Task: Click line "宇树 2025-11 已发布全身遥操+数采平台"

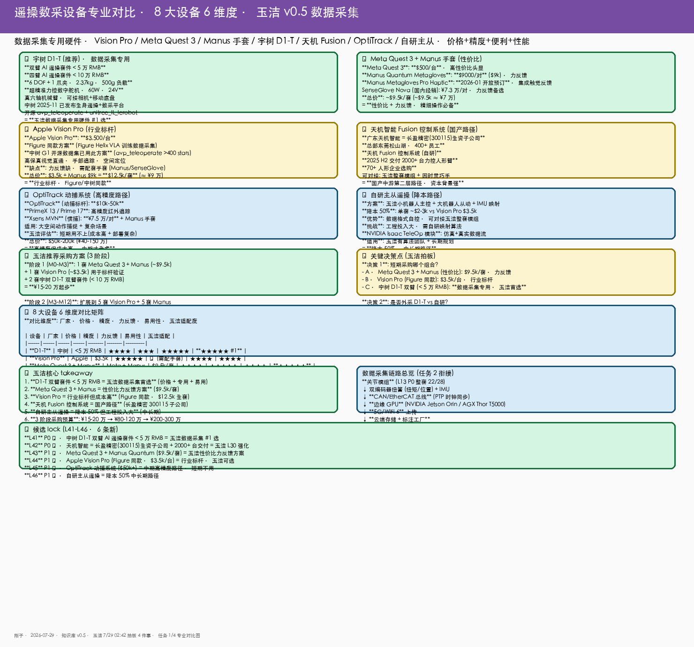Action: coord(74,105)
